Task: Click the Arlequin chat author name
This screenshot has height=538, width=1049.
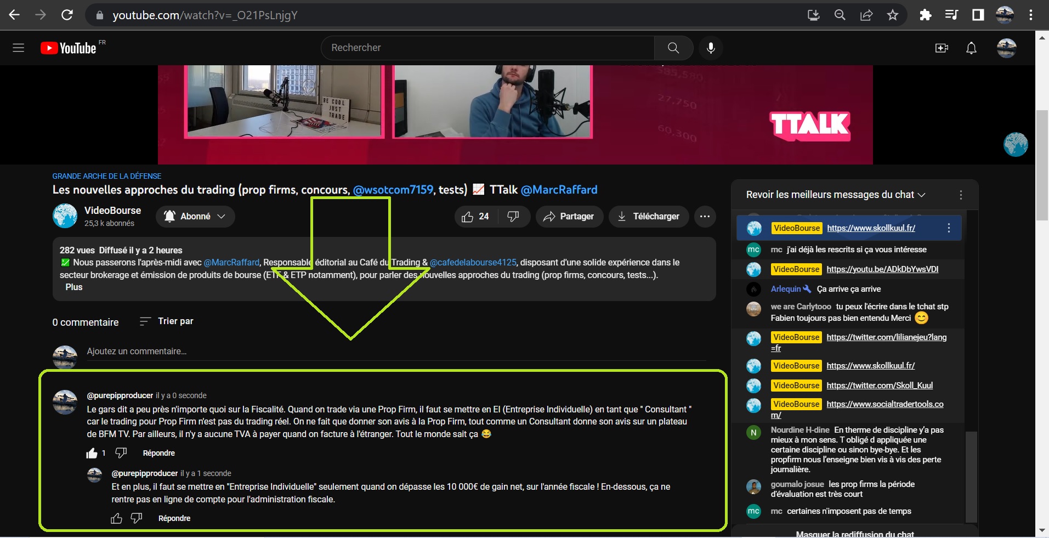Action: click(786, 289)
